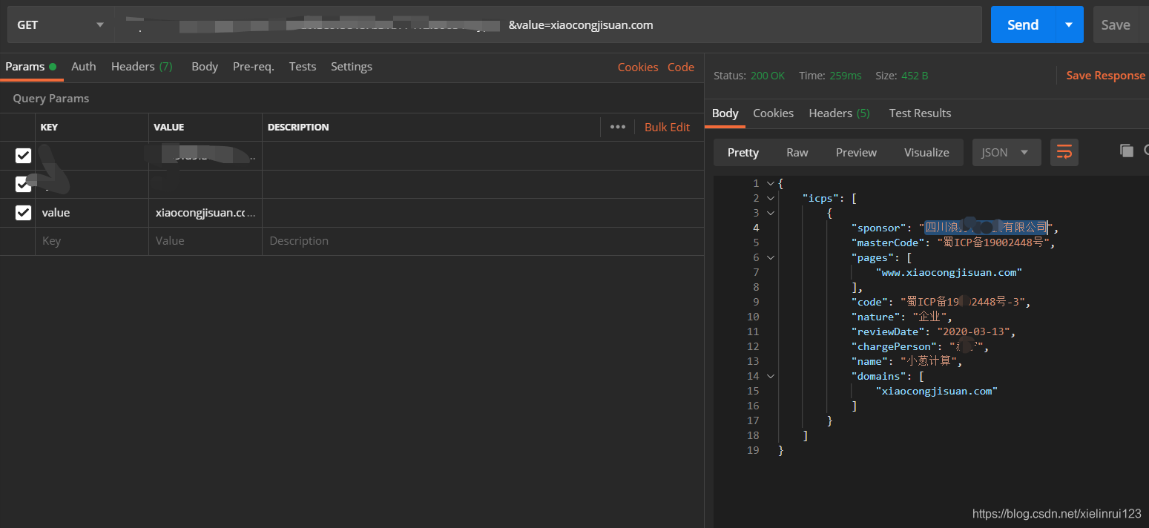The width and height of the screenshot is (1149, 528).
Task: Collapse the root object at line 1
Action: click(x=771, y=183)
